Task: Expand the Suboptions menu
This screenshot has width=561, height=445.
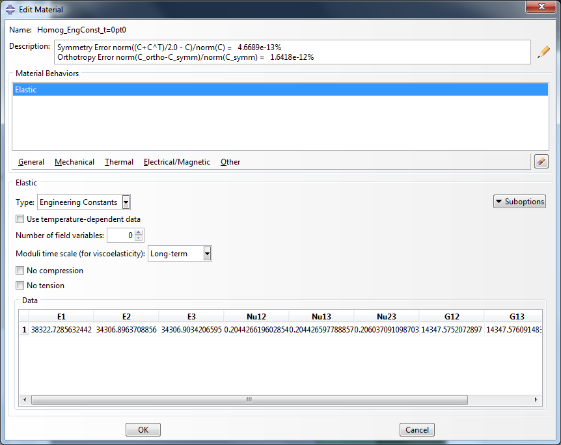Action: coord(519,202)
